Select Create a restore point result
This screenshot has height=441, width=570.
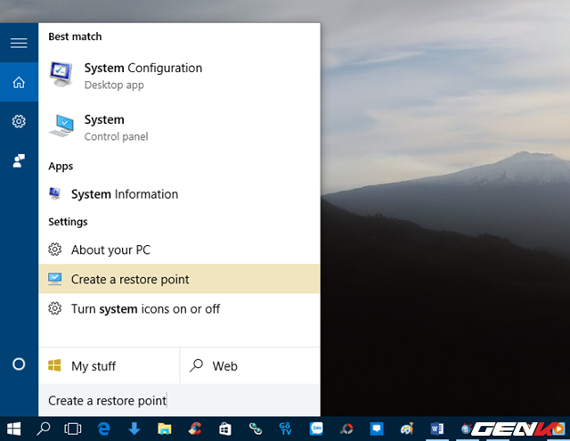[130, 280]
